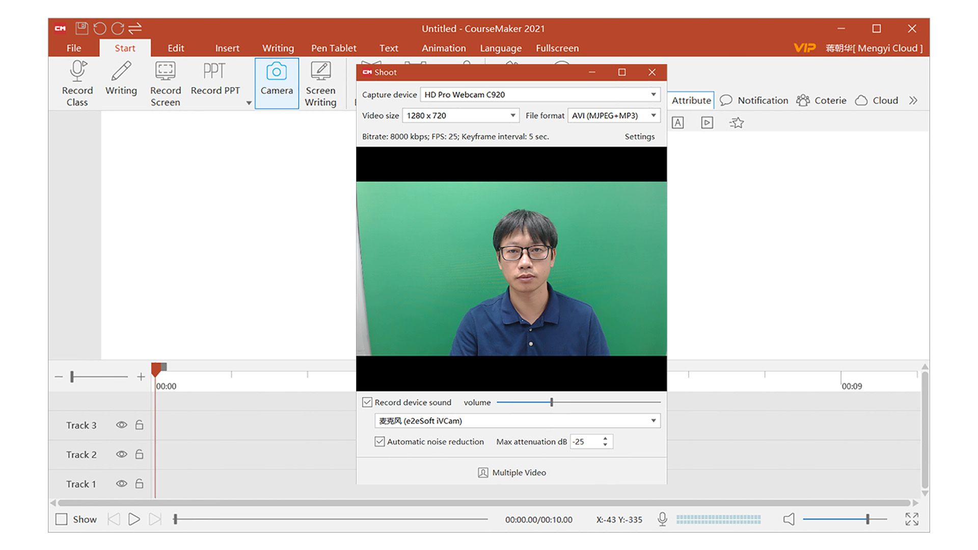Click the Mengyi Cloud account name
This screenshot has width=978, height=550.
pos(874,48)
